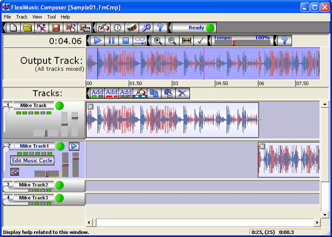Click the Edit Music Cycle button

click(32, 160)
